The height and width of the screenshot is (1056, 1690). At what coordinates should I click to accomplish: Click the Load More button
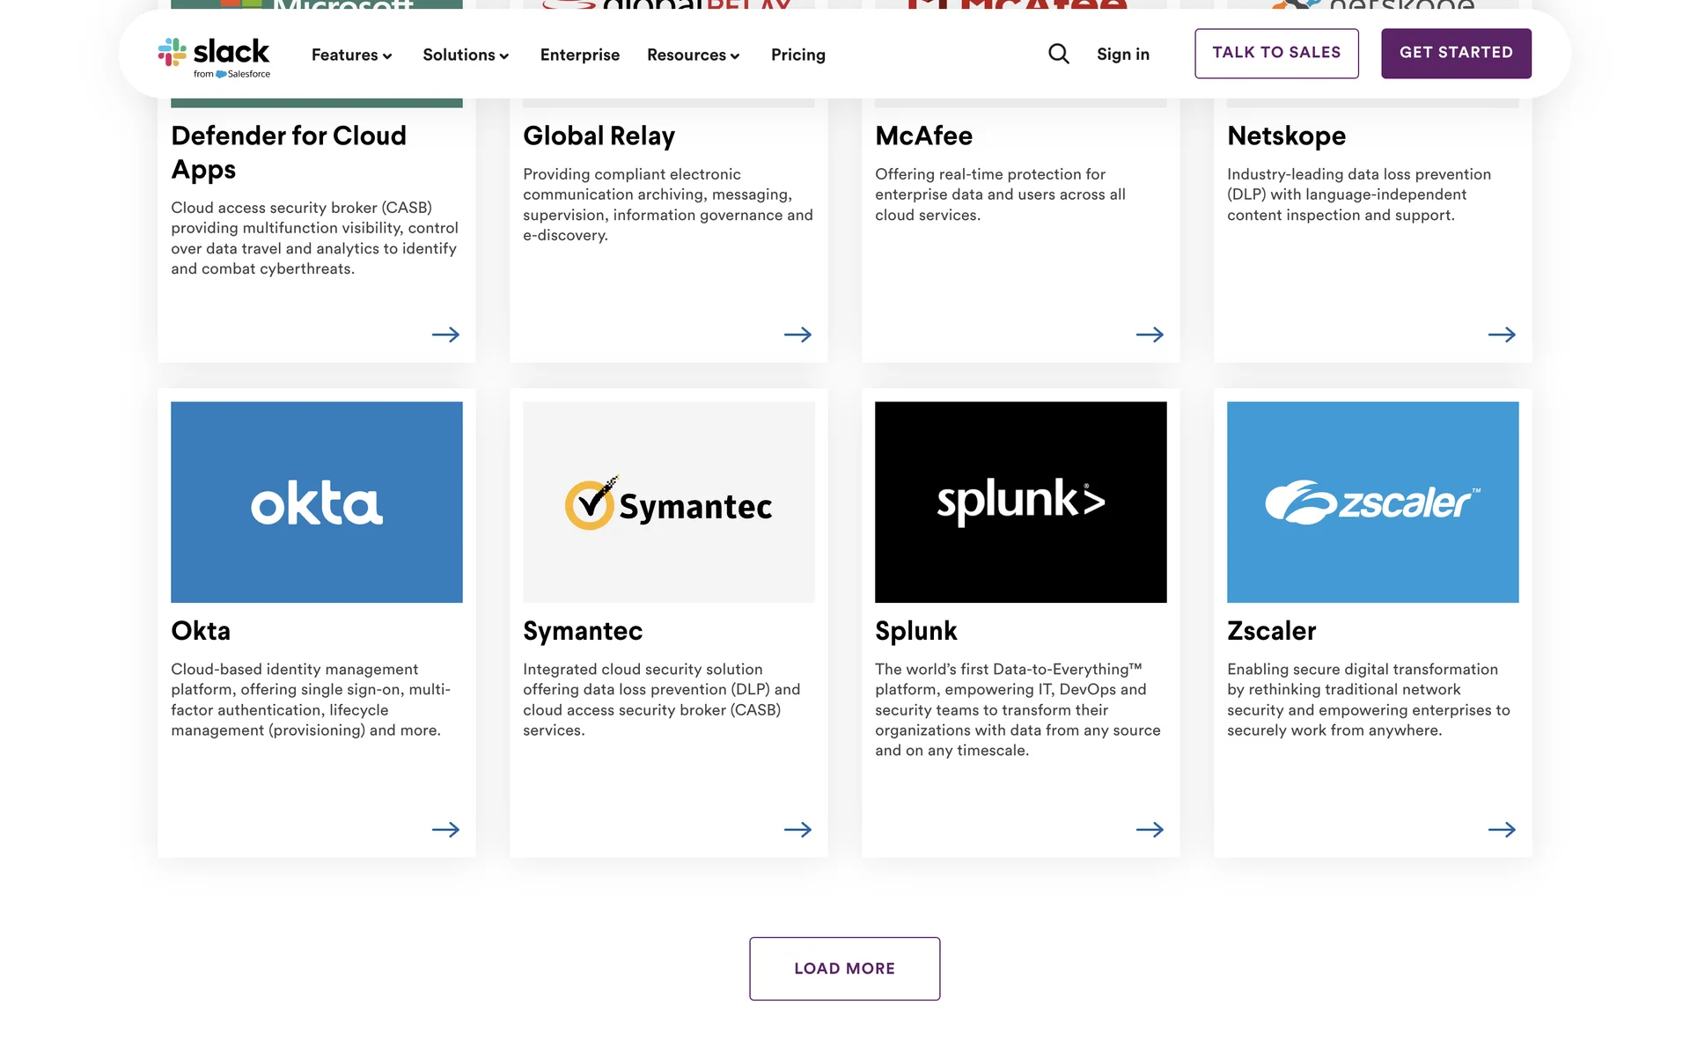[x=844, y=968]
